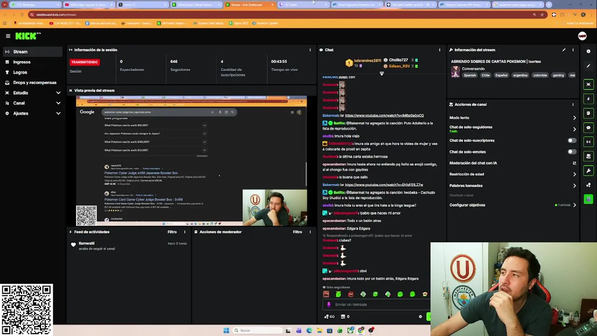Switch to the WhatsApp browser tab
This screenshot has width=597, height=336.
(x=35, y=5)
